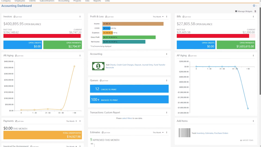Click the green dollar bill icon
Viewport: 261px width, 147px height.
coord(98,66)
